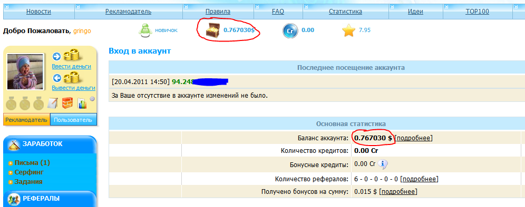
Task: Open Письма (1) in sidebar
Action: 32,163
